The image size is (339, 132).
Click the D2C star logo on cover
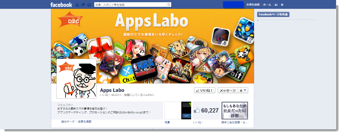click(70, 20)
